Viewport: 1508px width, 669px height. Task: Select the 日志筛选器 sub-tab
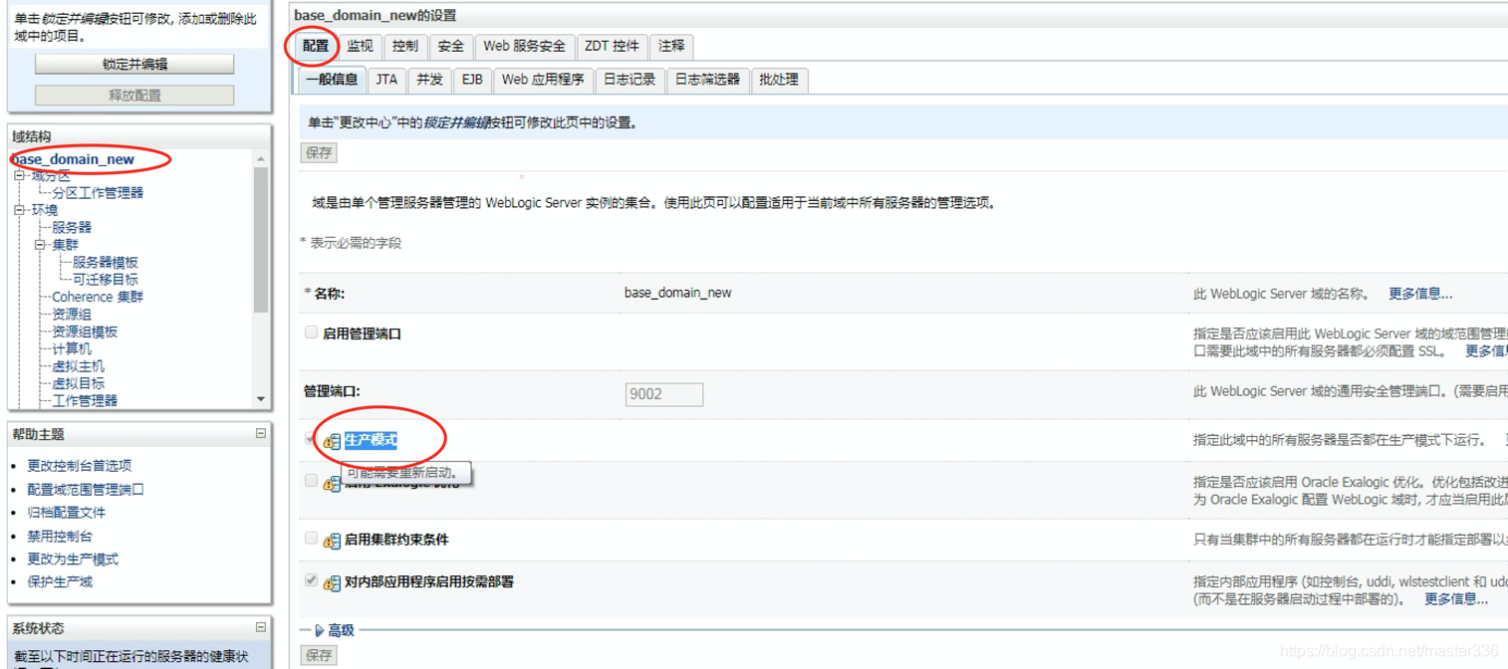(707, 80)
